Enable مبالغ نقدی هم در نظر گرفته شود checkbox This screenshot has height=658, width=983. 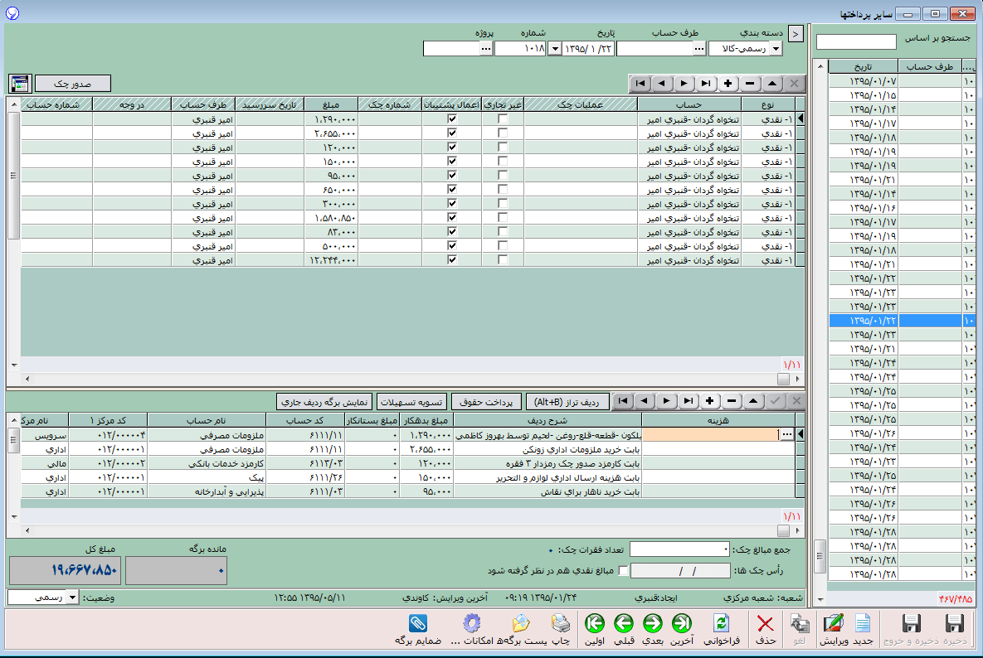[x=623, y=571]
